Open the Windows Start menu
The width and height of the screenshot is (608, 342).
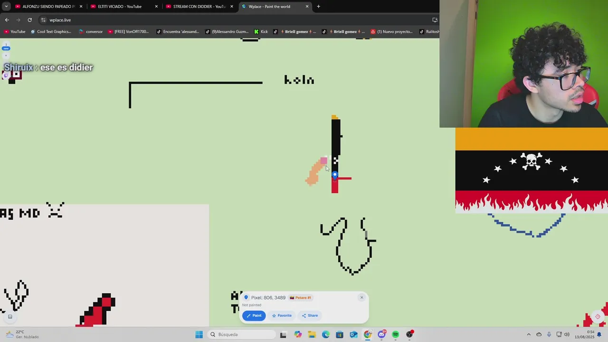click(x=199, y=334)
